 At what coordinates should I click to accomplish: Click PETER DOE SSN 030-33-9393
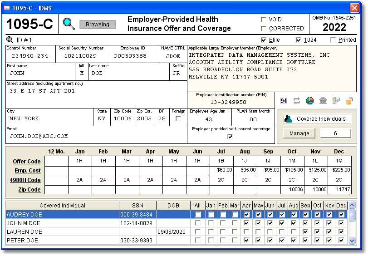[137, 240]
